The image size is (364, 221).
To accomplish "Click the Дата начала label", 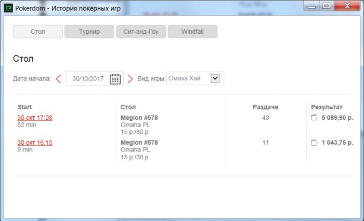I will tap(32, 79).
